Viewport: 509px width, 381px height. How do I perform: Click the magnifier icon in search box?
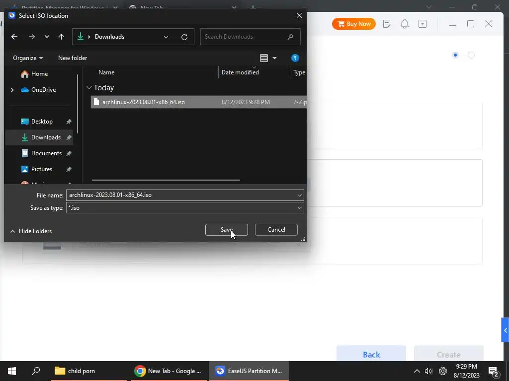click(290, 37)
